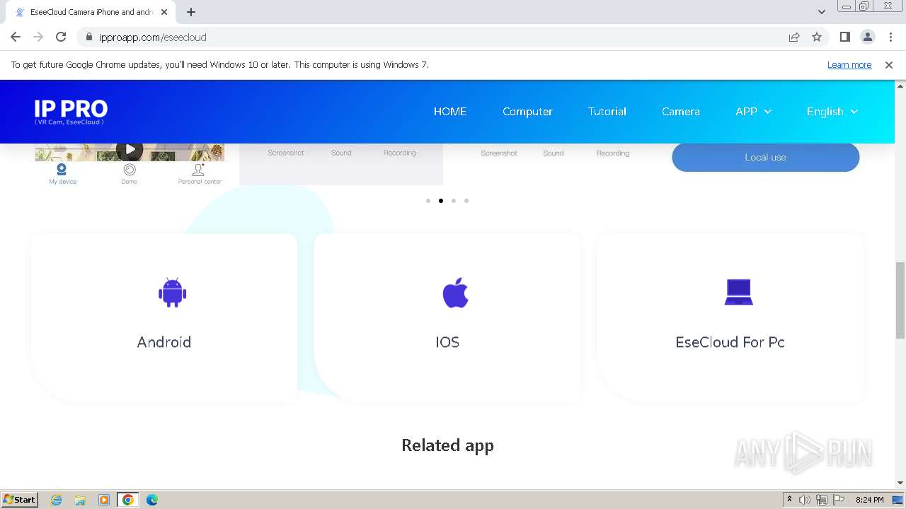Click the taskbar clock 8:24 PM
This screenshot has height=509, width=906.
click(869, 500)
